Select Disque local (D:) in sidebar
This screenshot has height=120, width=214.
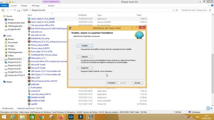pos(15,65)
